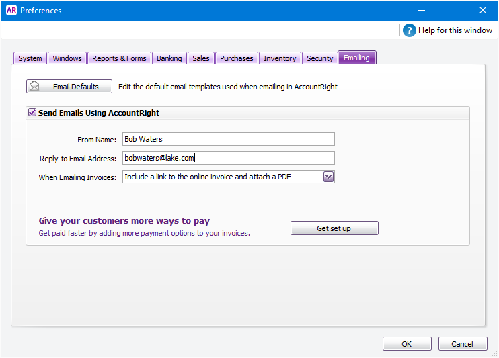Click the 'Edit the default email templates' description
The image size is (499, 358).
click(x=228, y=87)
